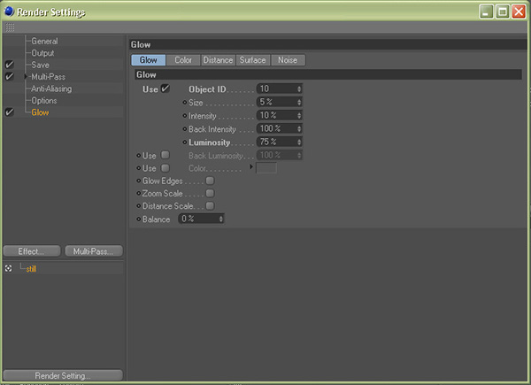Click the window grip handle at top-left
Viewport: 531px width, 385px height.
coord(10,28)
